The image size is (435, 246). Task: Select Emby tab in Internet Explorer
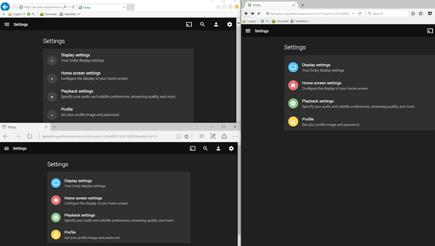click(x=102, y=7)
